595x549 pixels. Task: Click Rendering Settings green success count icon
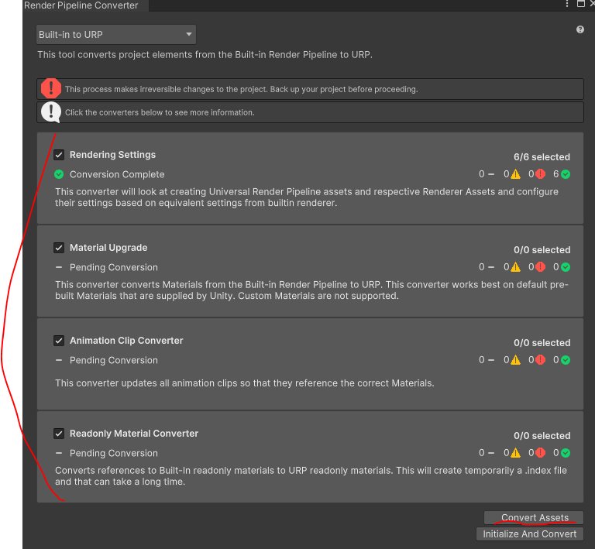pos(566,174)
